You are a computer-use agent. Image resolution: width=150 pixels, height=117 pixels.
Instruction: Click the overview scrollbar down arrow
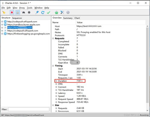click(x=147, y=110)
